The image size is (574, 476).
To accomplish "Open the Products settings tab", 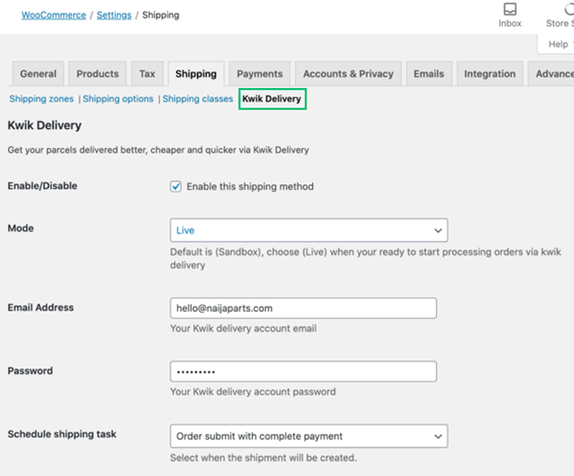I will [x=97, y=74].
